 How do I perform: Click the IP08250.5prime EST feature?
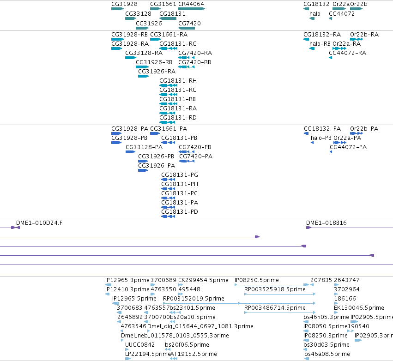[272, 285]
